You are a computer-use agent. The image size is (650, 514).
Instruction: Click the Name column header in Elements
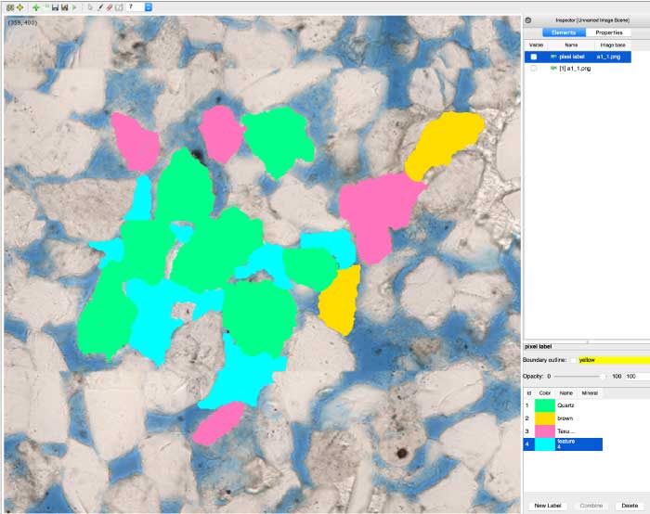coord(571,45)
